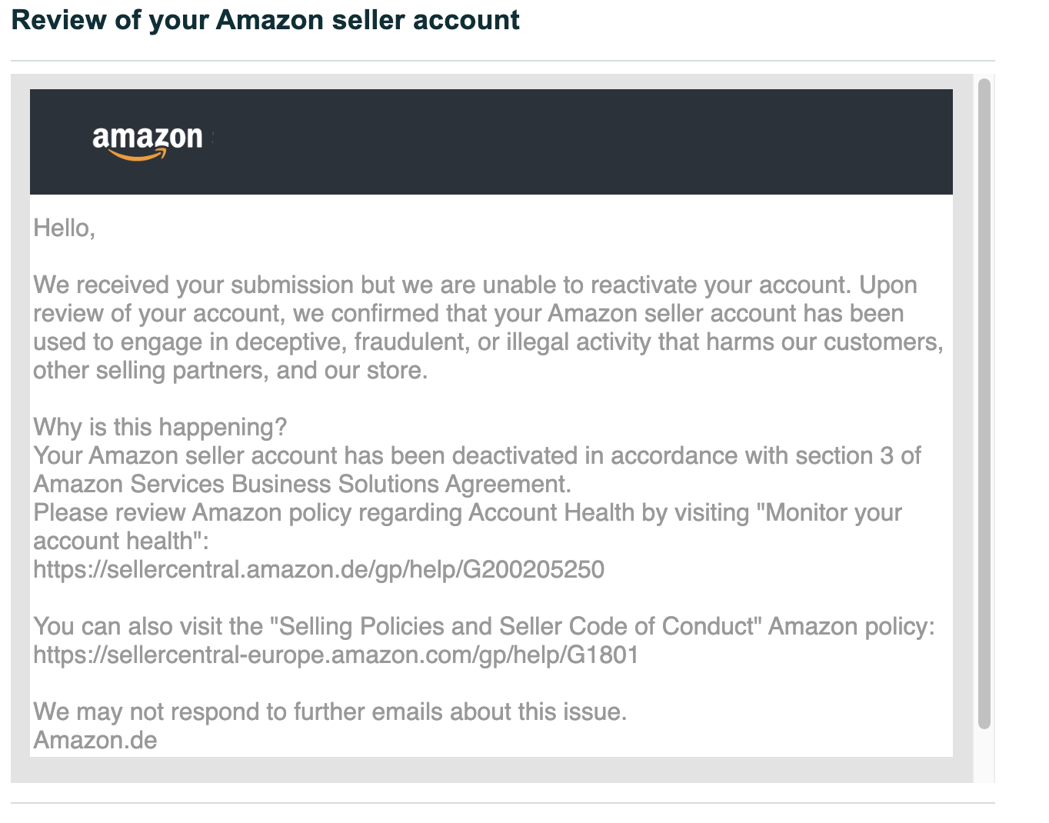Open the sellercentral.amazon.de help link
1049x823 pixels.
pos(318,569)
